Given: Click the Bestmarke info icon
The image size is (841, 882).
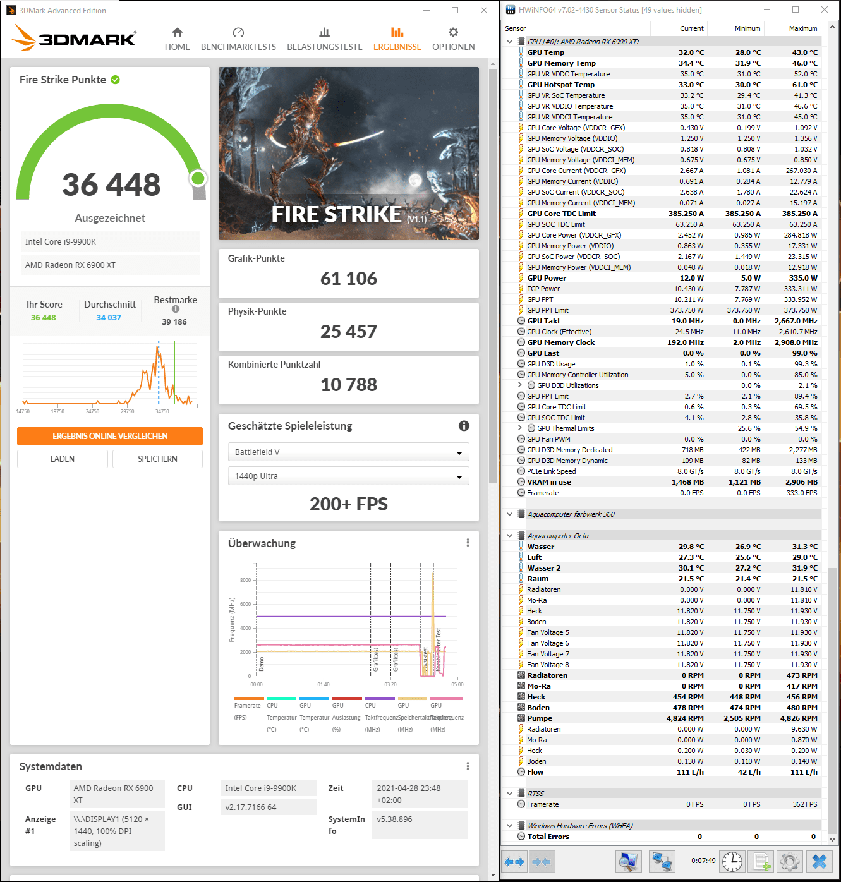Looking at the screenshot, I should point(176,309).
